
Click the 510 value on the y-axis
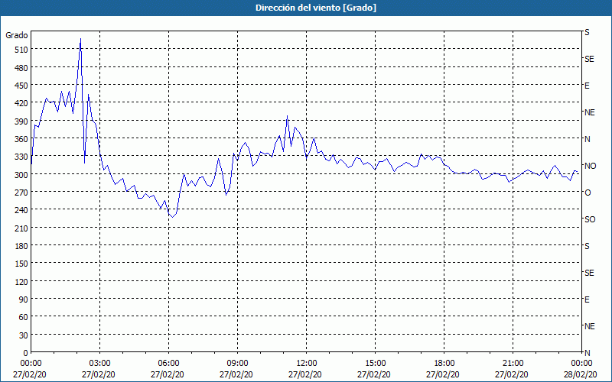coord(19,50)
